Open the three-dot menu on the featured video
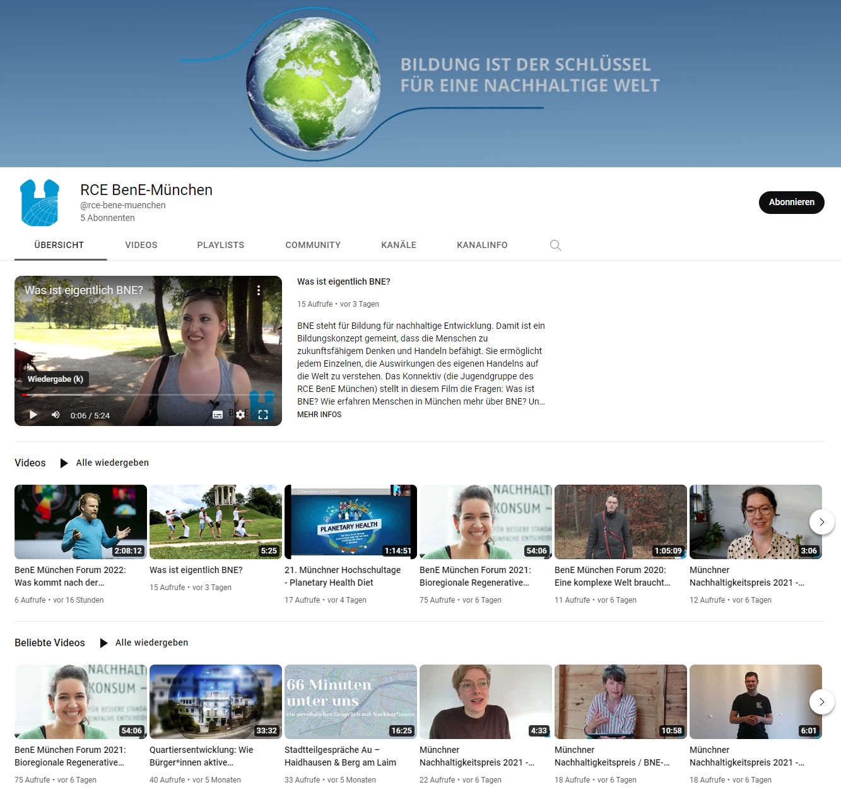Screen dimensions: 841x799 [x=259, y=290]
